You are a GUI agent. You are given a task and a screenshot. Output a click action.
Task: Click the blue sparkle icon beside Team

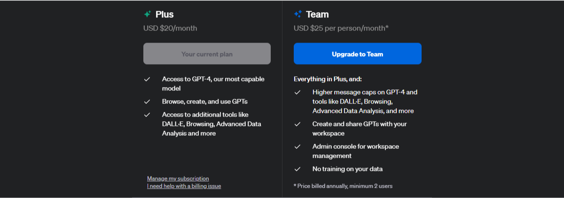(x=298, y=14)
